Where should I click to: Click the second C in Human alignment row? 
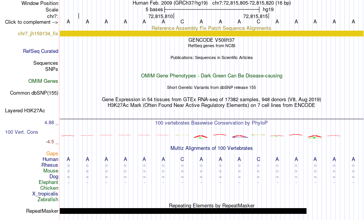(258, 159)
